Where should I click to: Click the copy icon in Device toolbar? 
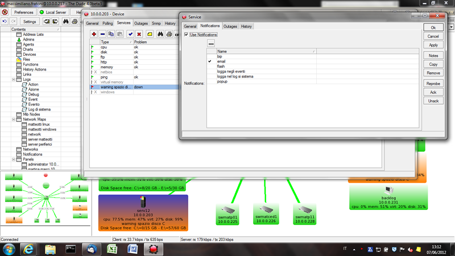point(111,34)
